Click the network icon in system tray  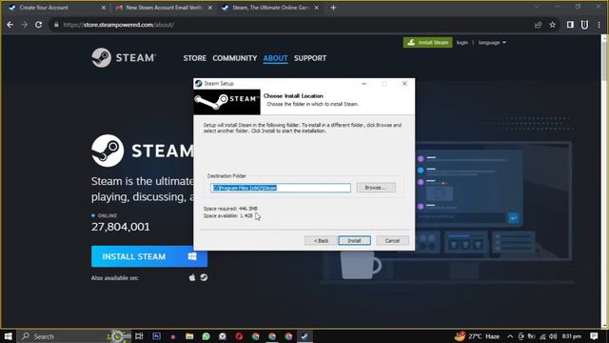tap(542, 336)
